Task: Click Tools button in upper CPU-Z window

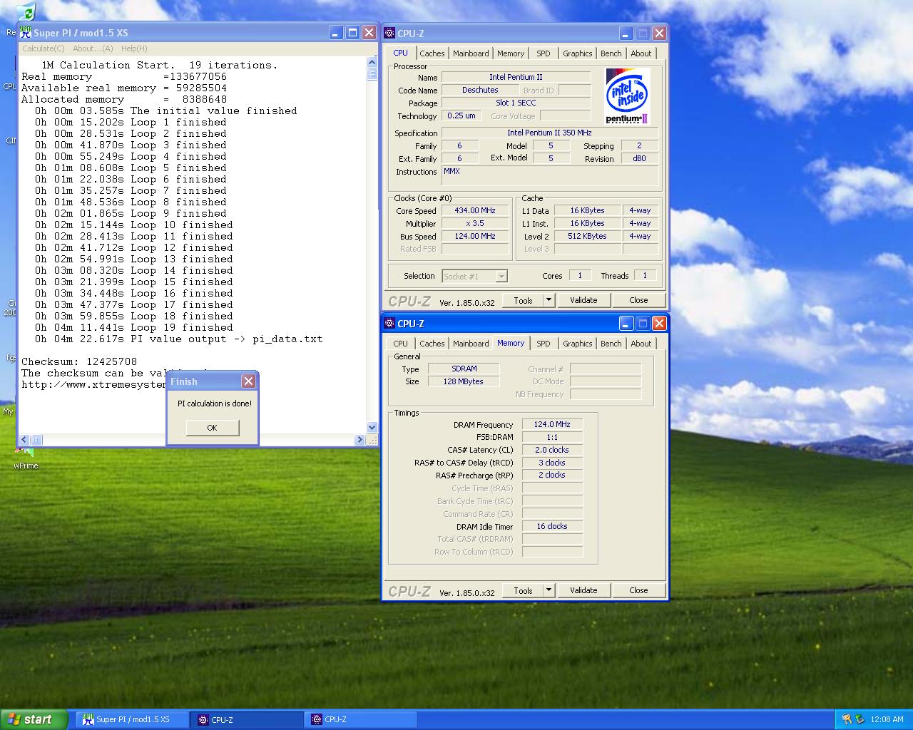Action: coord(523,300)
